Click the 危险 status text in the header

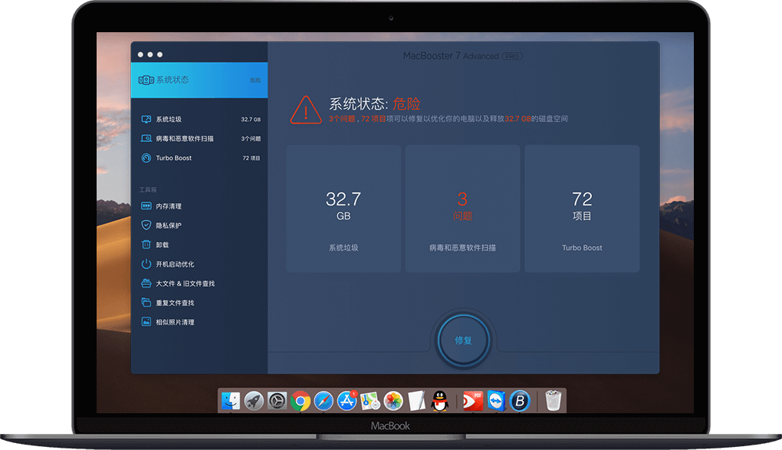point(406,103)
